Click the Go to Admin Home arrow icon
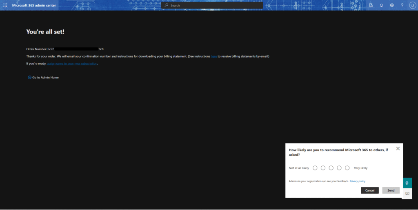Screen dimensions: 418x210 pos(29,77)
